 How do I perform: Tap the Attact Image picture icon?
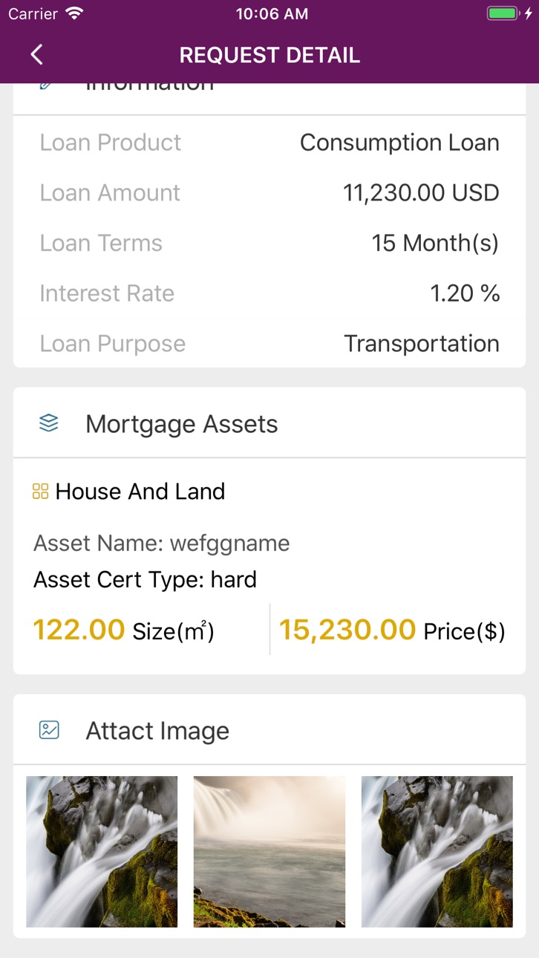tap(48, 730)
